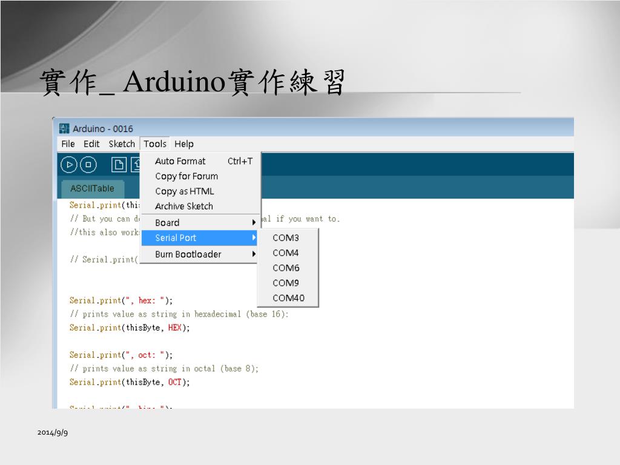
Task: Choose Auto Format from Tools menu
Action: tap(200, 161)
